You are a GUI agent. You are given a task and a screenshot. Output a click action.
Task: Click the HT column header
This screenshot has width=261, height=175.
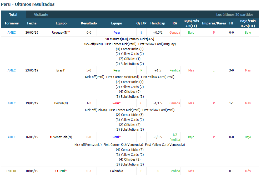(231, 23)
